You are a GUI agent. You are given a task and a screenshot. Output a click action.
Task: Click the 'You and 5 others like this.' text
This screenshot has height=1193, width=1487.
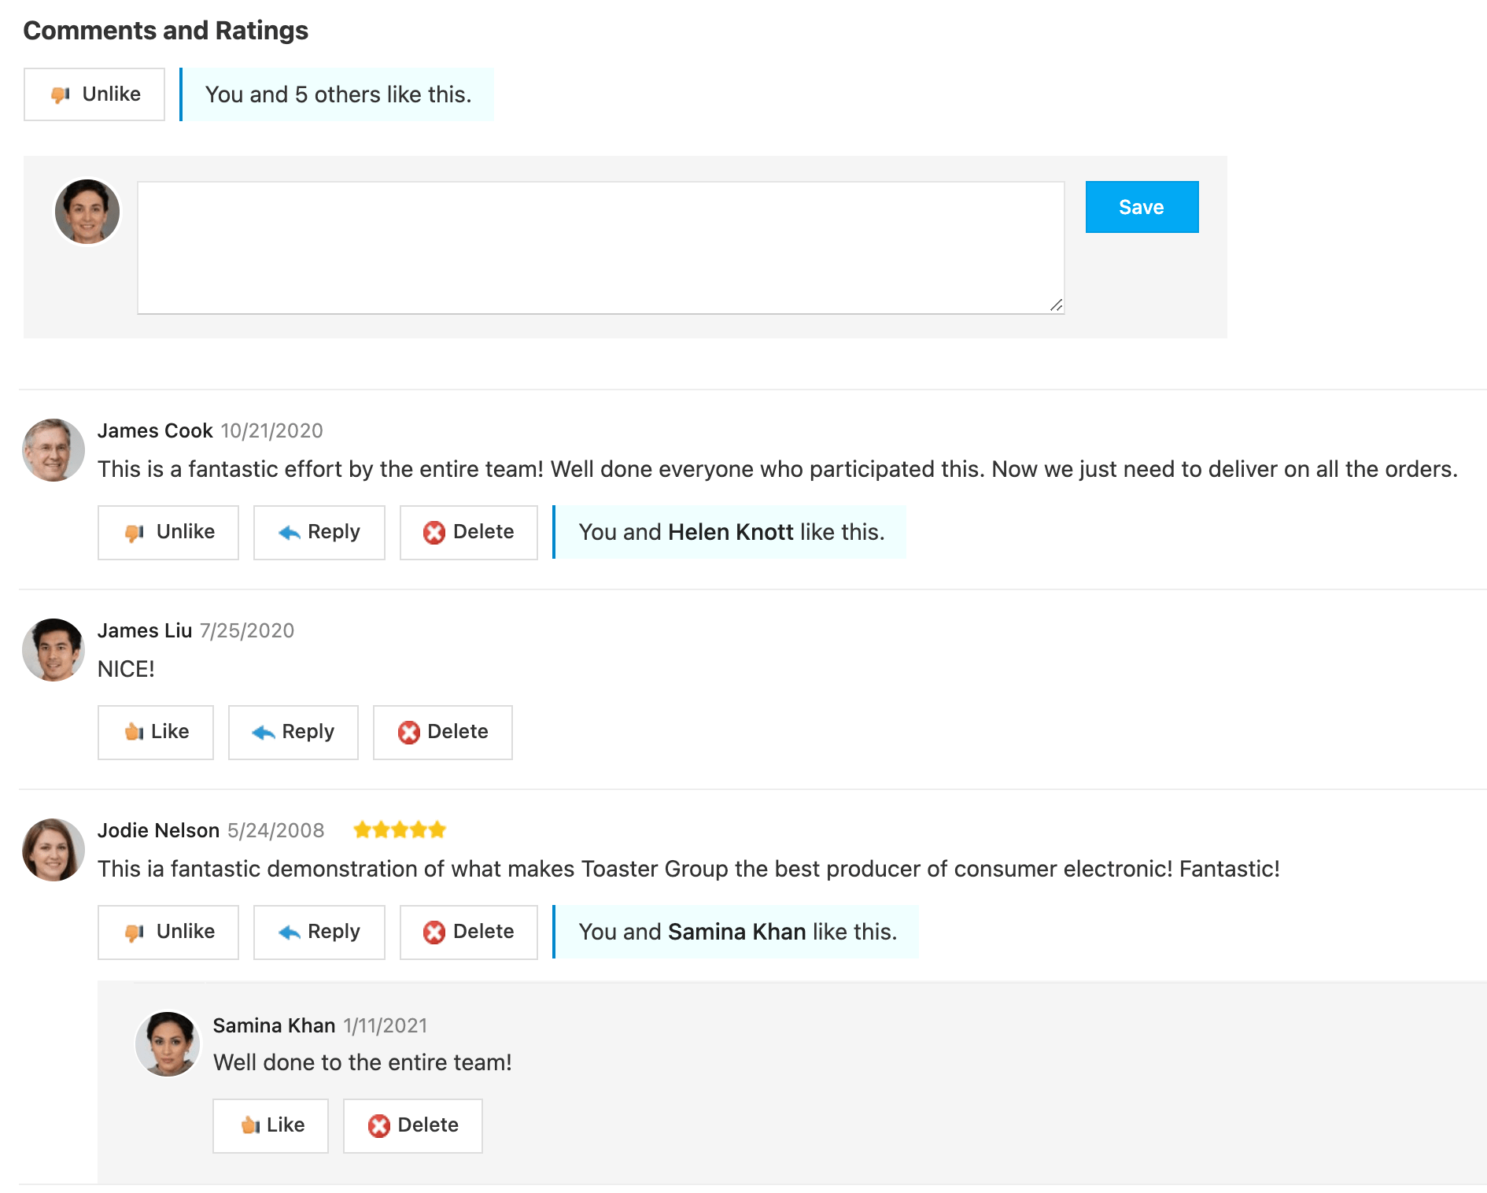pos(338,94)
